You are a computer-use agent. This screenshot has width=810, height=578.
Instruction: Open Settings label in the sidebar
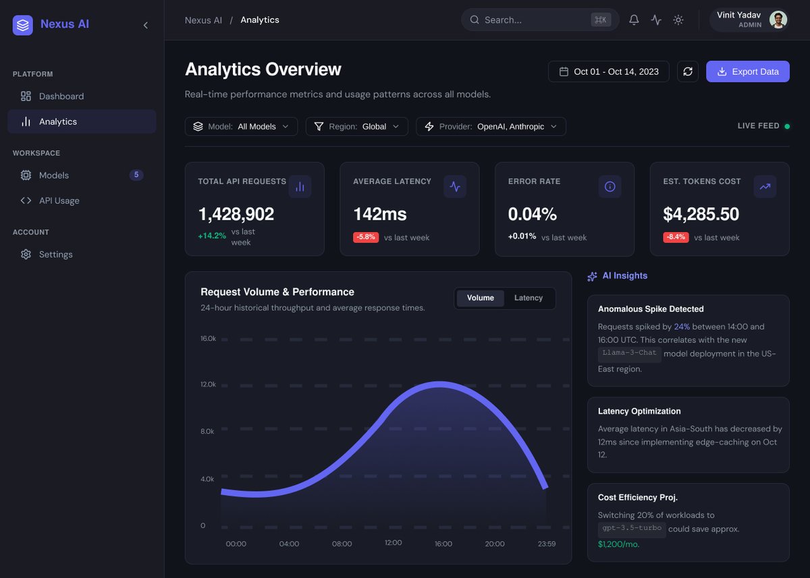(x=56, y=254)
